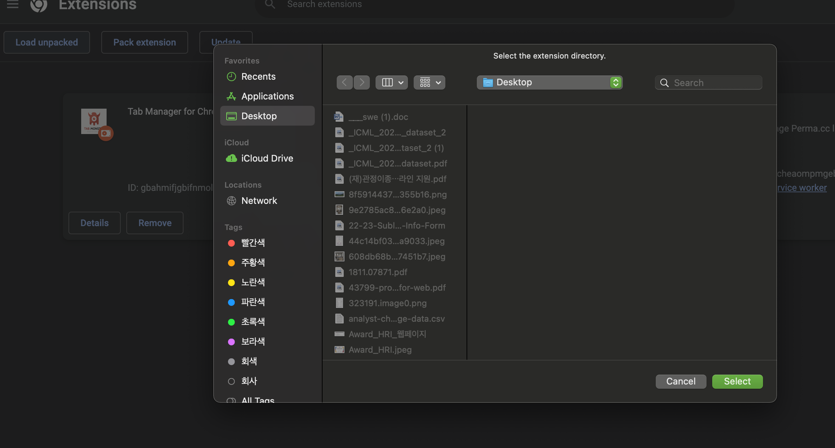Click the Recents clock icon in sidebar

(x=231, y=77)
